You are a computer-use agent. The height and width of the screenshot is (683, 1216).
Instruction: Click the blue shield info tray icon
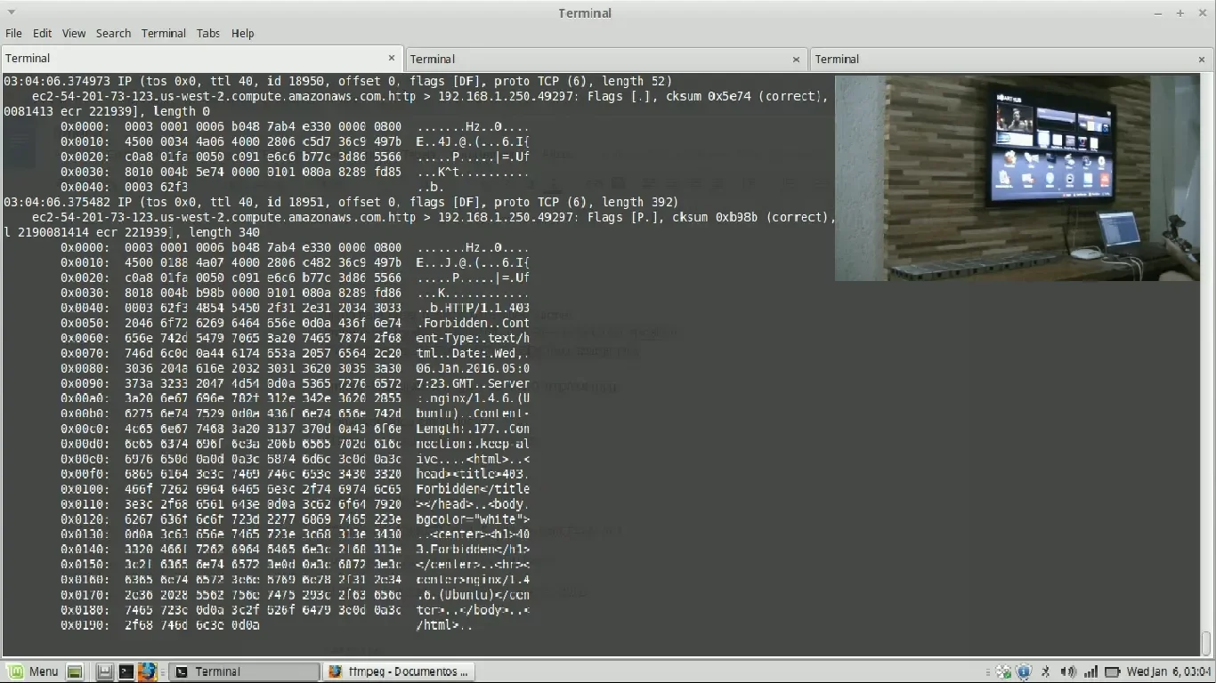[x=1024, y=671]
